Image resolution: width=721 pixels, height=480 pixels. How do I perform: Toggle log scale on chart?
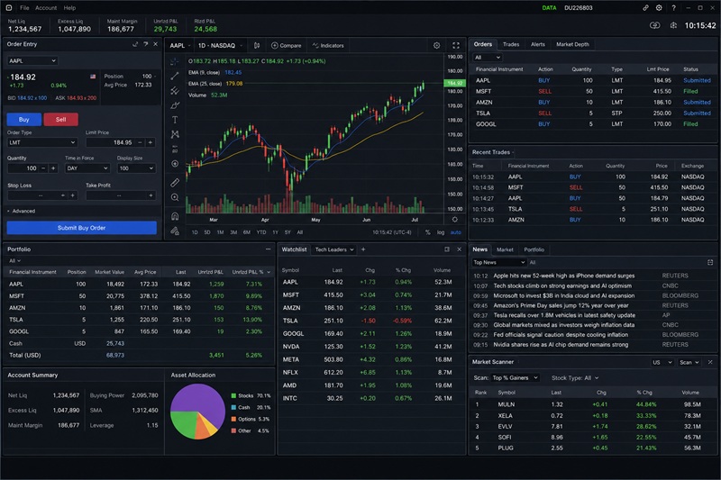441,232
